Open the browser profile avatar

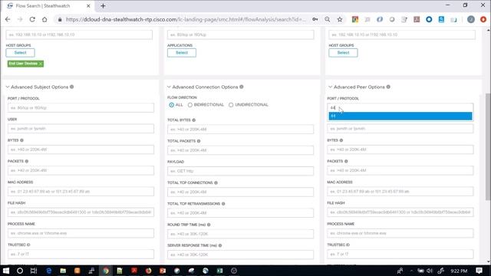(x=470, y=19)
